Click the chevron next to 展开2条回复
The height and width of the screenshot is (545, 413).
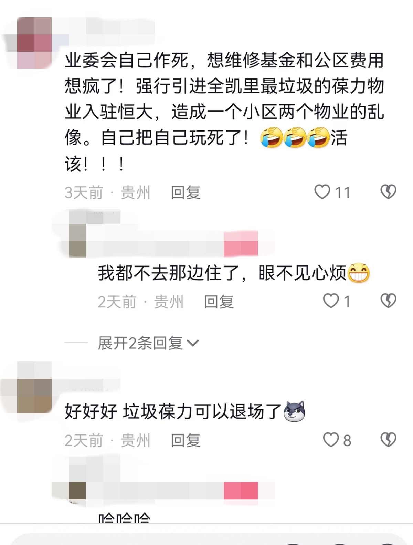[x=193, y=343]
